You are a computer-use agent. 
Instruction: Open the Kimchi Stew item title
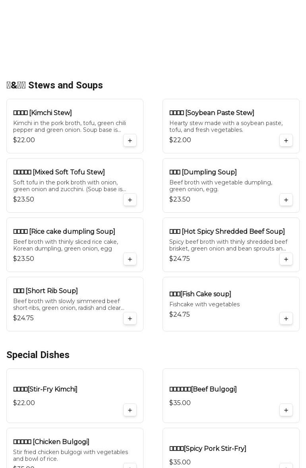43,113
